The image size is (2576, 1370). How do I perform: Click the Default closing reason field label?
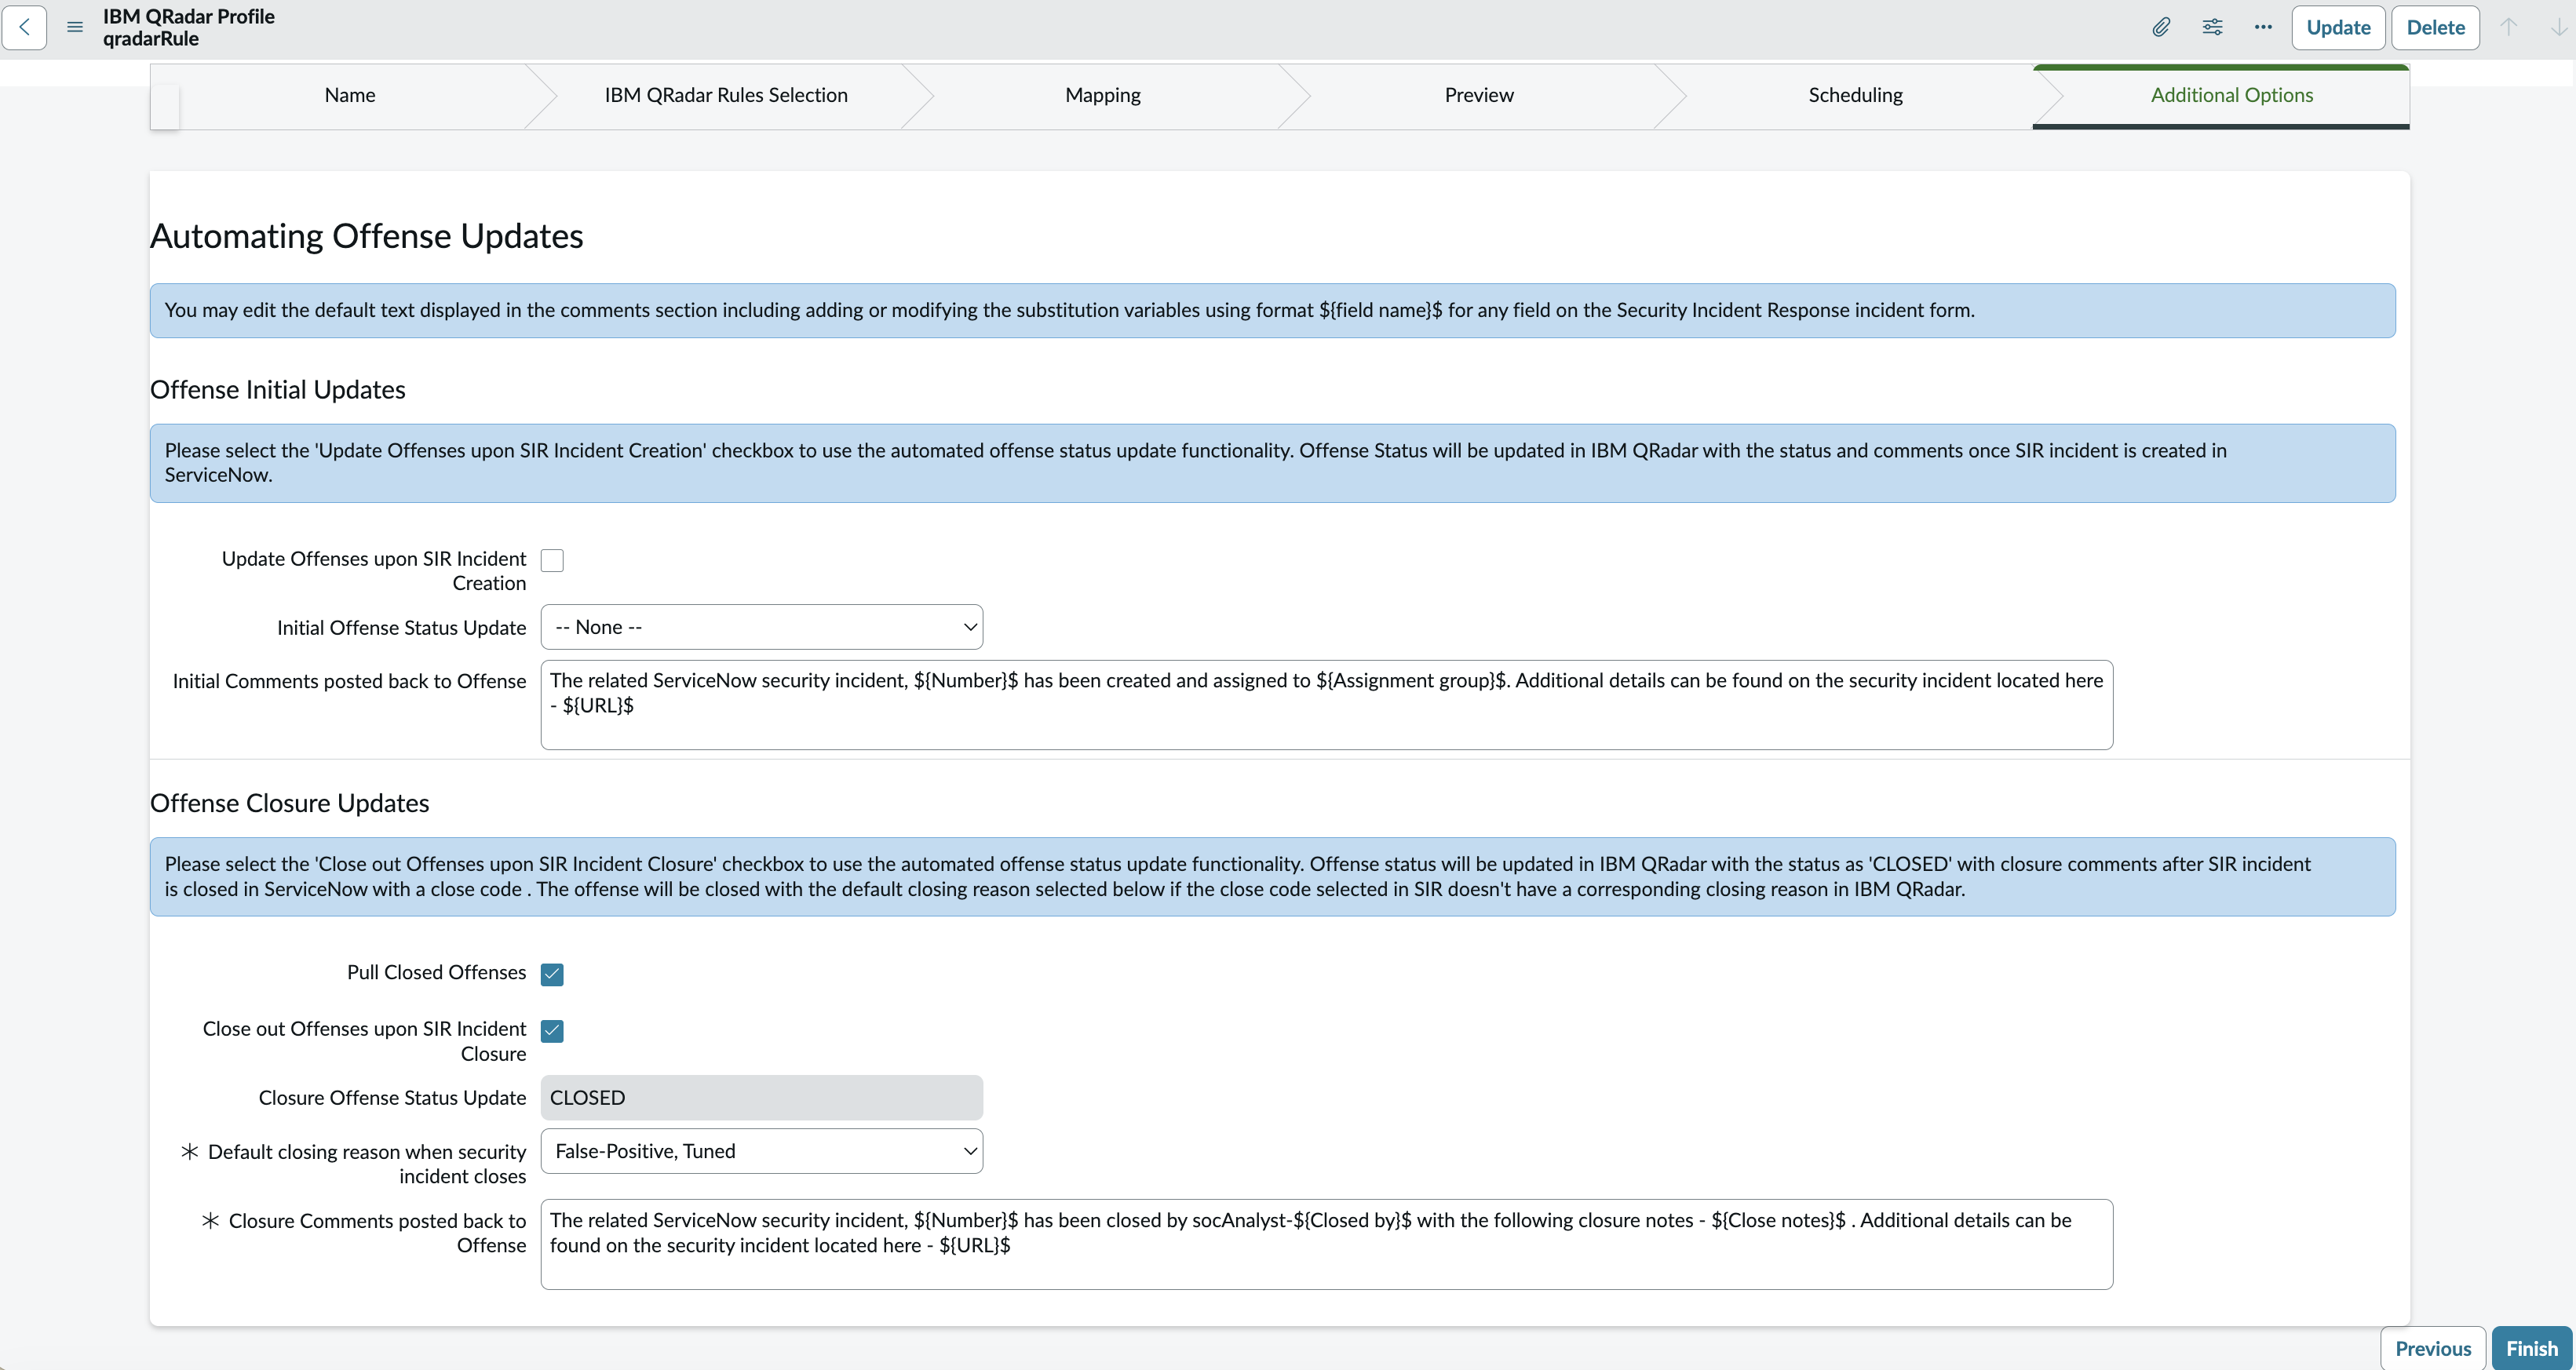(x=366, y=1164)
